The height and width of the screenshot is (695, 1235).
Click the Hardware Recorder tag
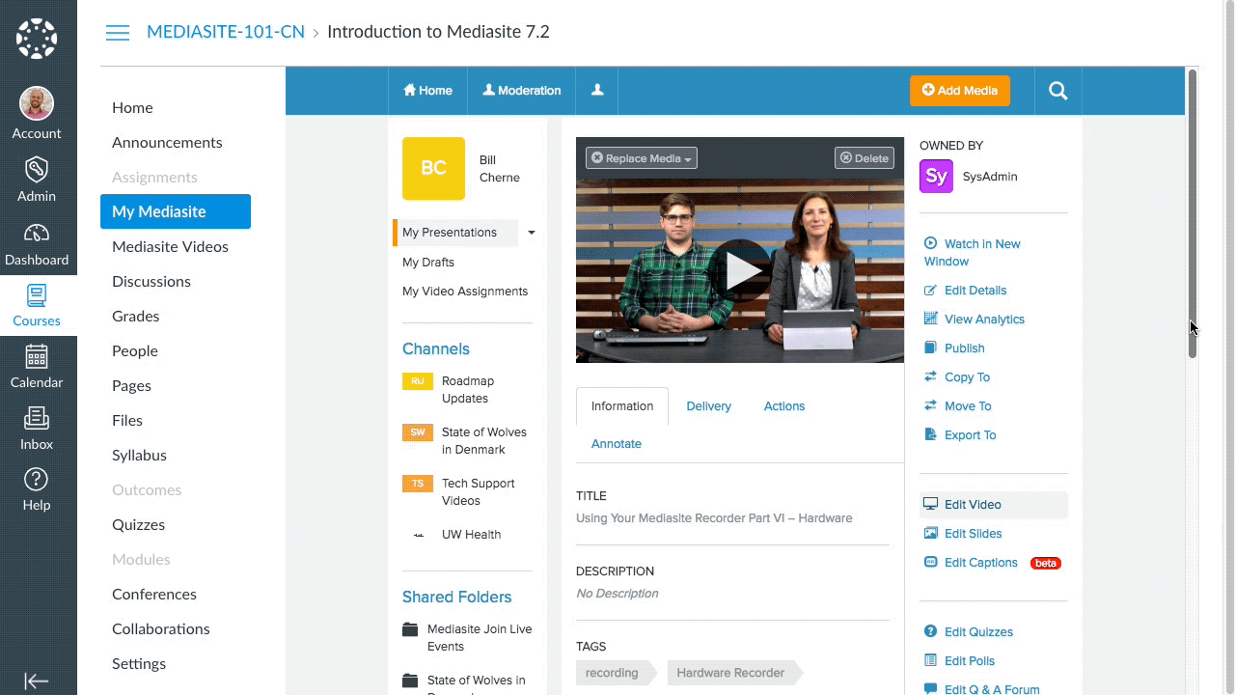pyautogui.click(x=736, y=673)
